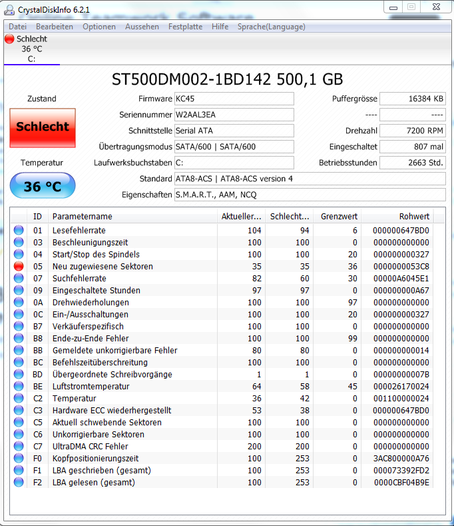This screenshot has height=526, width=454.
Task: Minimize the CrystalDiskInfo window
Action: point(393,7)
